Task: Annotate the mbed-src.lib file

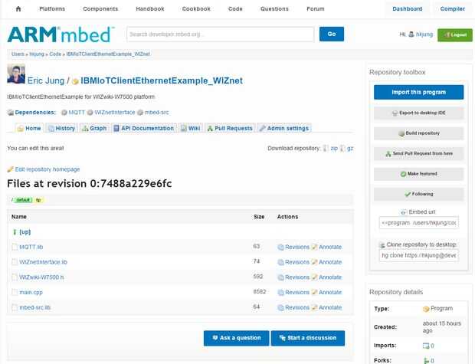Action: tap(330, 307)
